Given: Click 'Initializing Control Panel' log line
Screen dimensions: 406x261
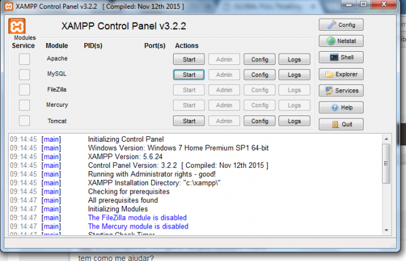Looking at the screenshot, I should [126, 139].
